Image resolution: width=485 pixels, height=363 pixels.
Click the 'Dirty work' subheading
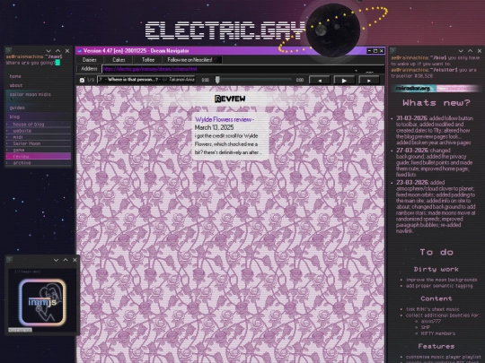436,269
